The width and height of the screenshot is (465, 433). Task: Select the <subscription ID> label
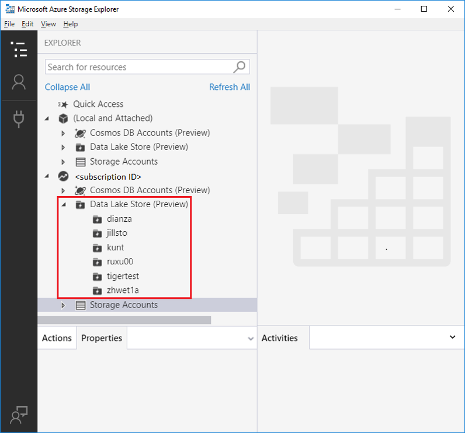click(x=108, y=177)
